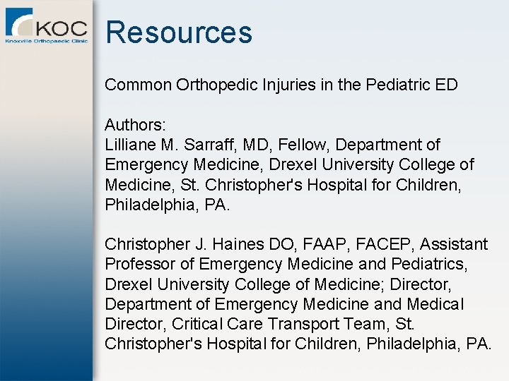
Task: Select the Resources slide title
Action: 179,32
